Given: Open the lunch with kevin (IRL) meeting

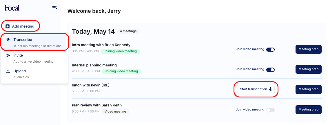Looking at the screenshot, I should pyautogui.click(x=91, y=85).
